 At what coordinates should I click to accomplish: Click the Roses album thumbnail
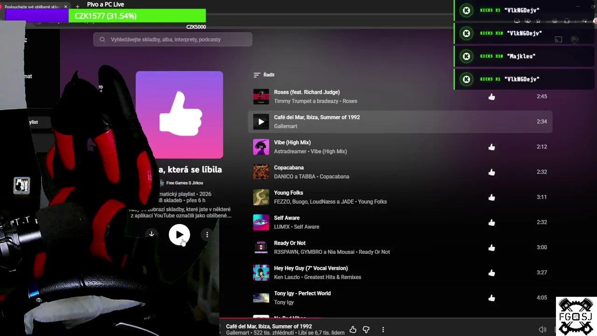261,97
